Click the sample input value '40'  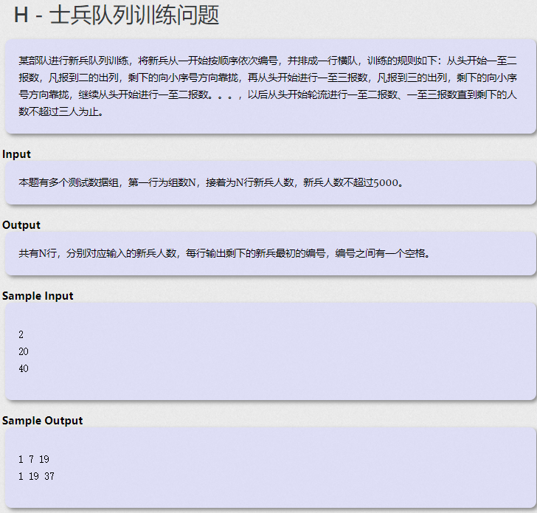[x=24, y=368]
